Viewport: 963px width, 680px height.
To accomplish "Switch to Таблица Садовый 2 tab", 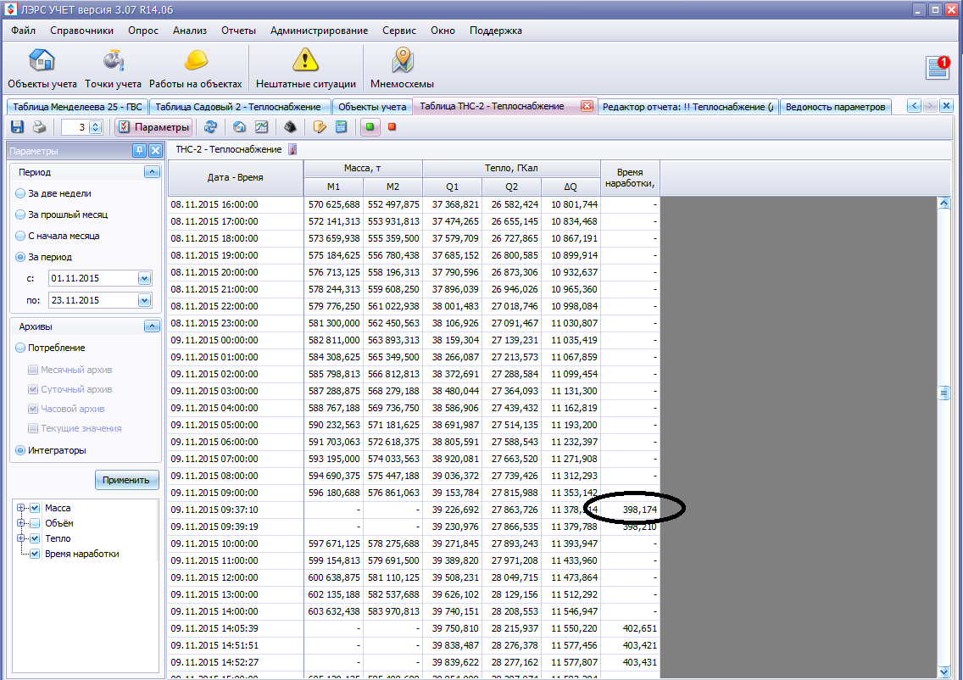I will [x=238, y=107].
